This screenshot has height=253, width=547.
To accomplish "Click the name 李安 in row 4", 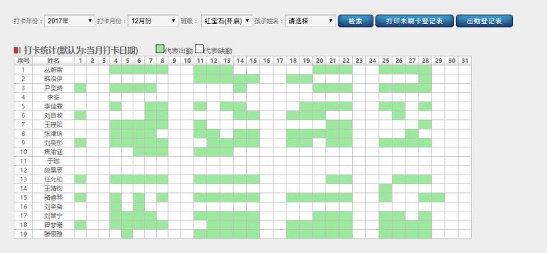I will tap(53, 97).
